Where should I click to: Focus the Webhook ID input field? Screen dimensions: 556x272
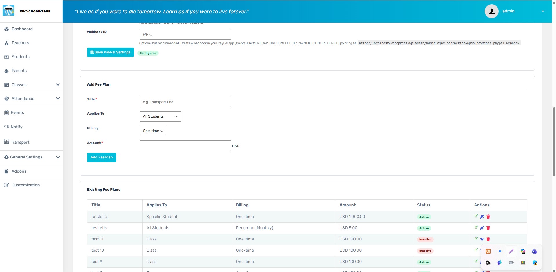click(185, 34)
